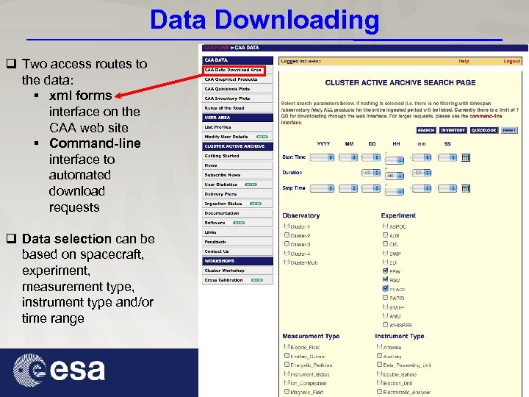Click the QUICKLOOK button
Image resolution: width=529 pixels, height=397 pixels.
point(483,130)
